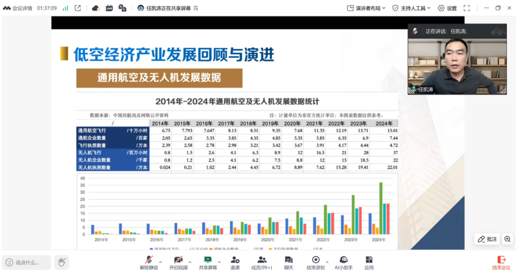Show the members list (成员)
Screen dimensions: 519x273
[x=262, y=260]
